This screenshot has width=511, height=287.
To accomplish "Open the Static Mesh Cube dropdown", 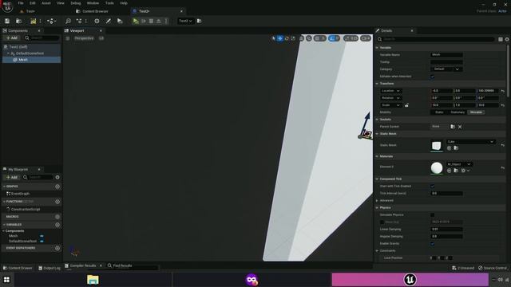I will point(470,142).
